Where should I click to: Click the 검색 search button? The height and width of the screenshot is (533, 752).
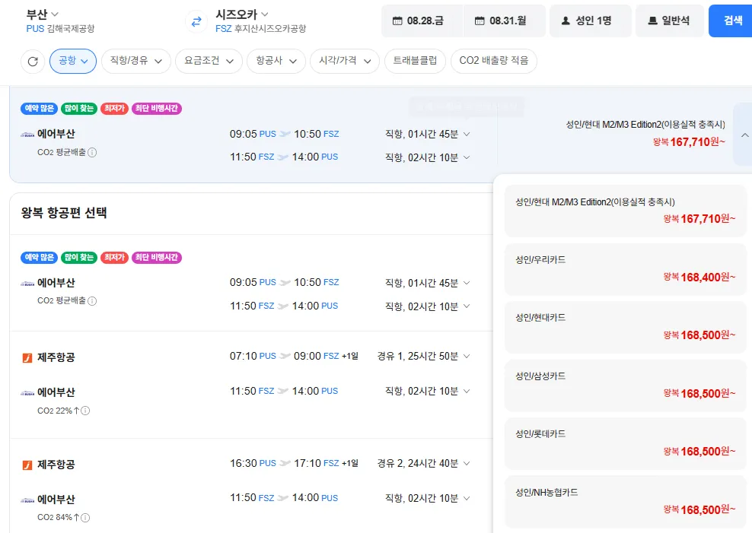point(732,21)
